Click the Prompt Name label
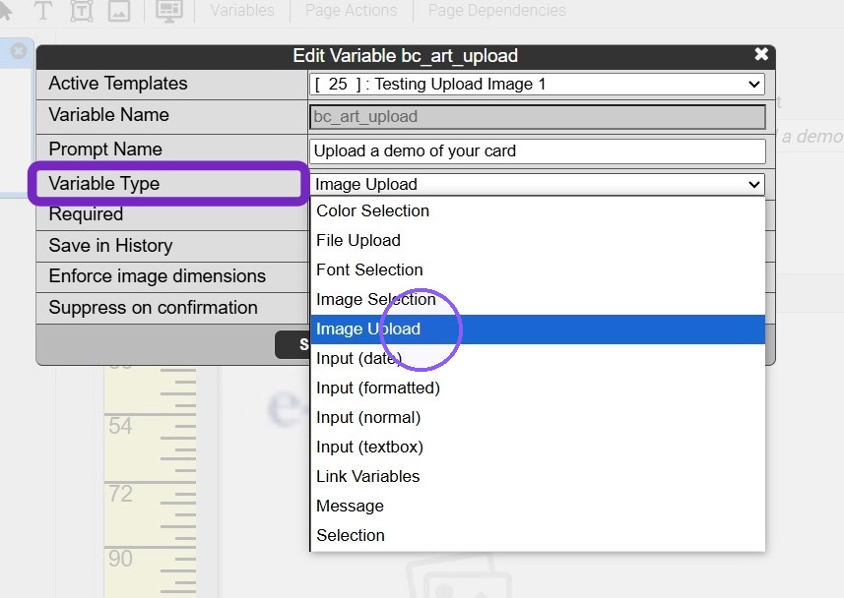The width and height of the screenshot is (844, 598). click(105, 149)
